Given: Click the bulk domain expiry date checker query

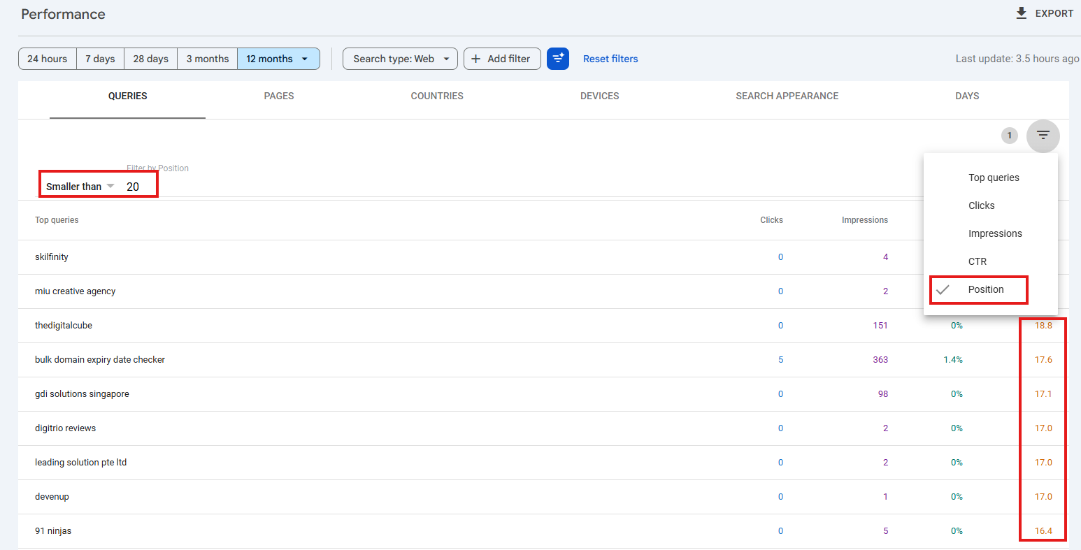Looking at the screenshot, I should point(100,360).
